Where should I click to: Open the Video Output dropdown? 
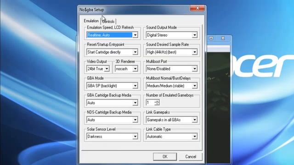(x=107, y=69)
